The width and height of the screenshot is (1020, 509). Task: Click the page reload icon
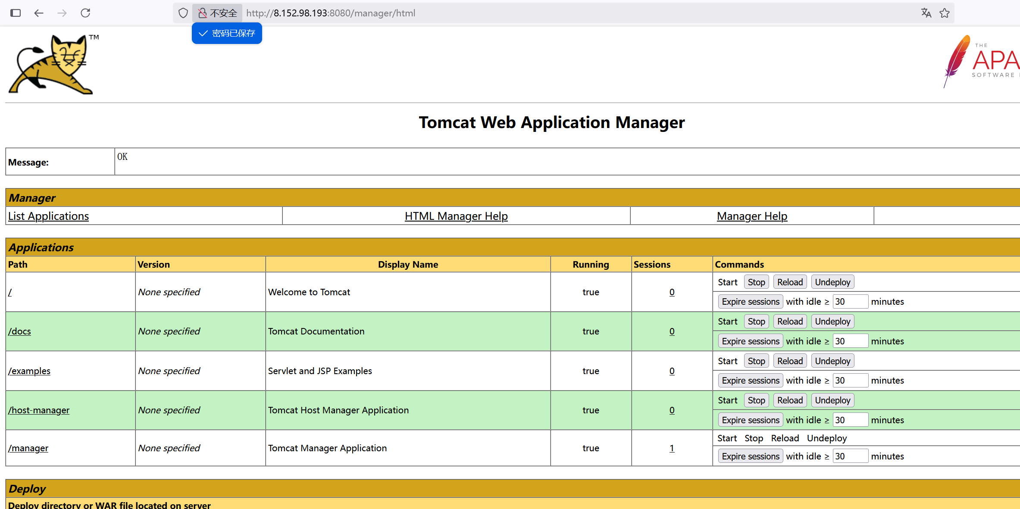click(85, 13)
